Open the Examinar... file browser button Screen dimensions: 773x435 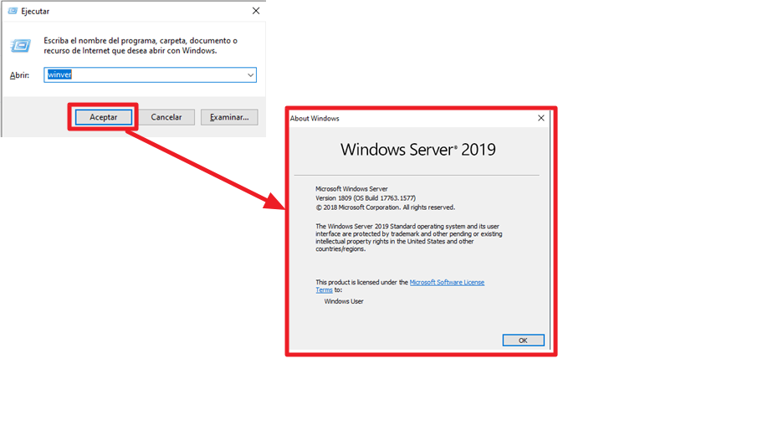tap(229, 117)
